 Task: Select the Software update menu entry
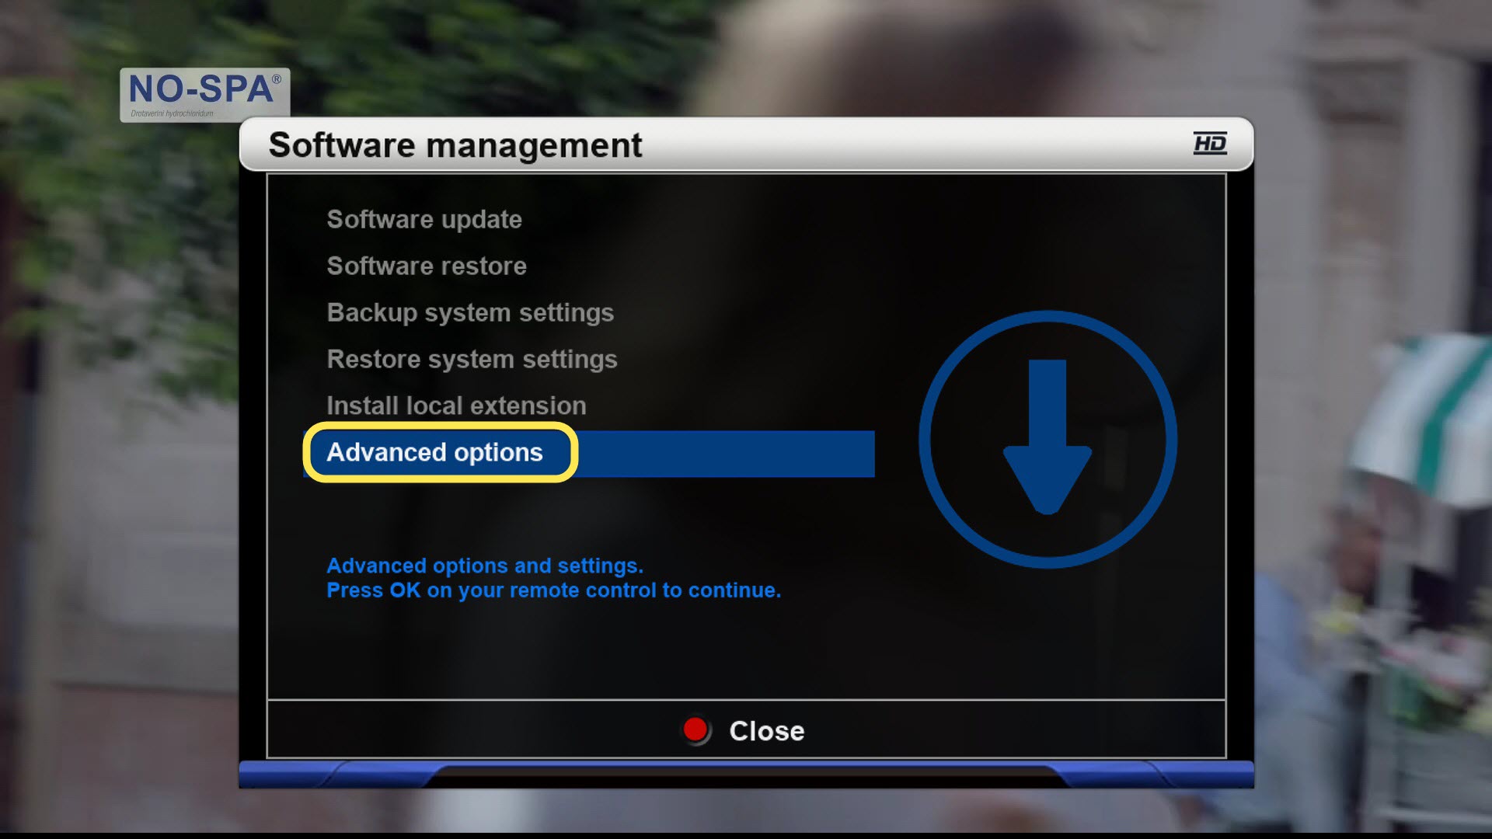[424, 220]
